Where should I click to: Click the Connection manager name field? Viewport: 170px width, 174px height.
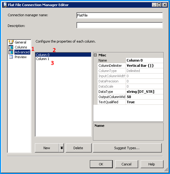(x=120, y=15)
